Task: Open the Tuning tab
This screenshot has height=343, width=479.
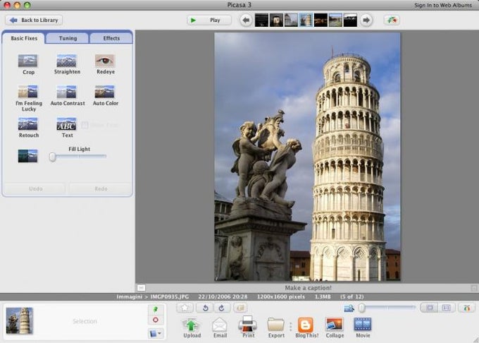Action: click(68, 38)
